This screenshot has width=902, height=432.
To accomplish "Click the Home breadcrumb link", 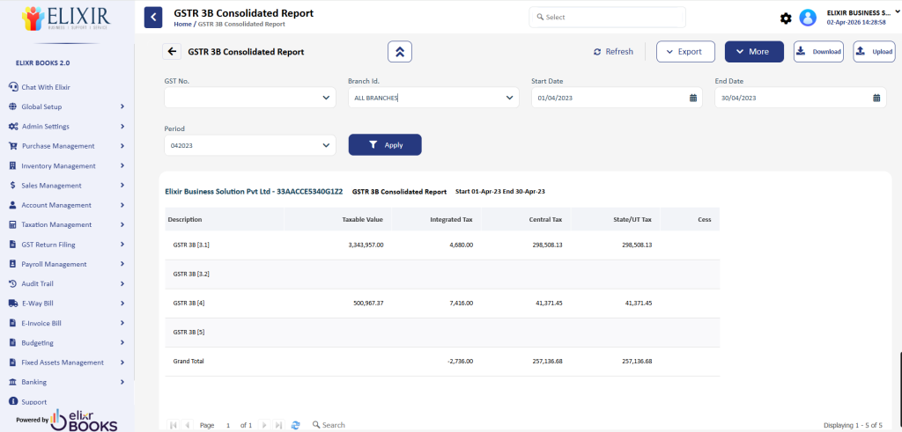I will 182,24.
